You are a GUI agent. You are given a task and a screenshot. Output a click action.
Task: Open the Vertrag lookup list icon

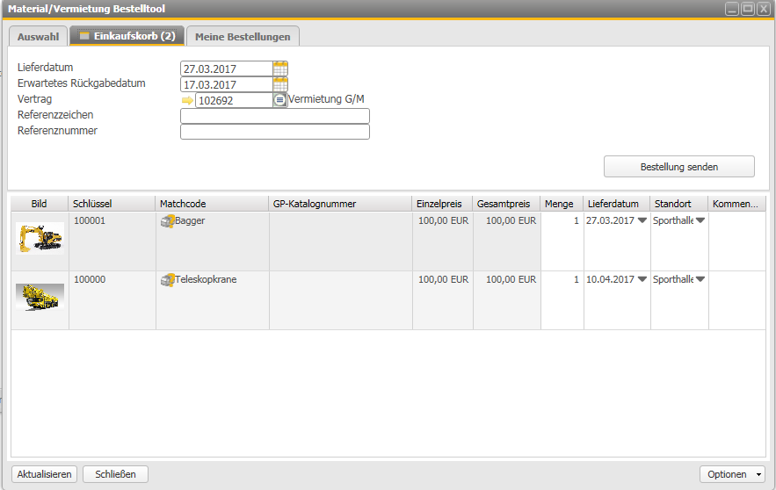tap(279, 100)
